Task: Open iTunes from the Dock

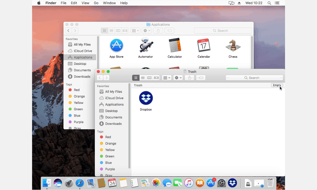Action: point(189,183)
